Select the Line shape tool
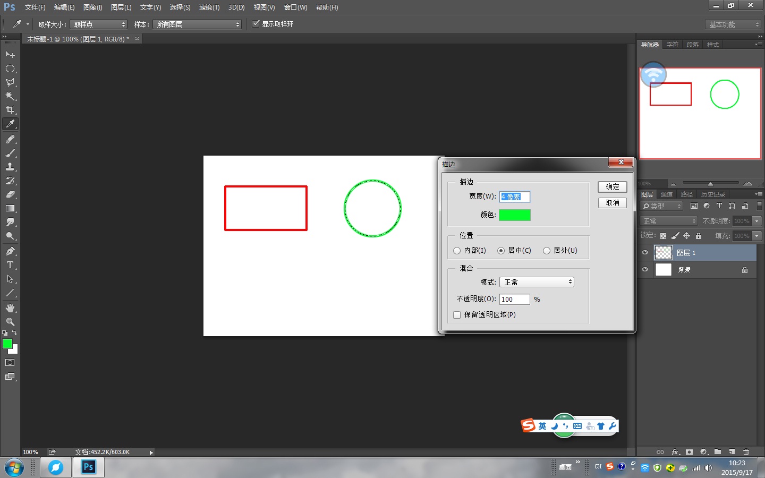The height and width of the screenshot is (478, 765). tap(10, 293)
